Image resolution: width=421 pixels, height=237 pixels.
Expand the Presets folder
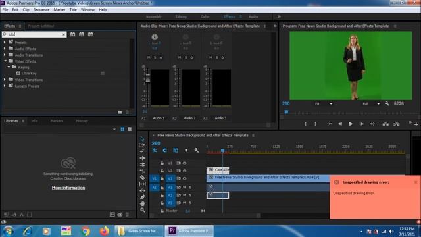5,42
